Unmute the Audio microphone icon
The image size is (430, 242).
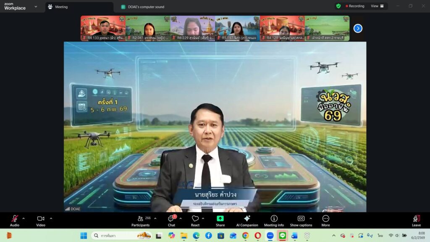(15, 218)
